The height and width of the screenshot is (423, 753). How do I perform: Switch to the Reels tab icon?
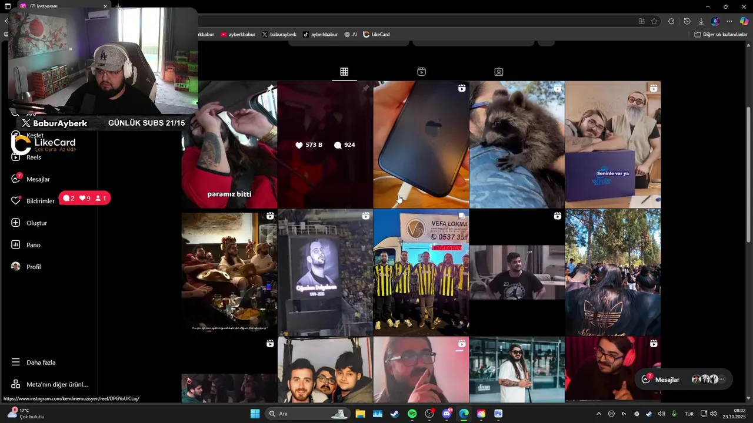point(421,72)
